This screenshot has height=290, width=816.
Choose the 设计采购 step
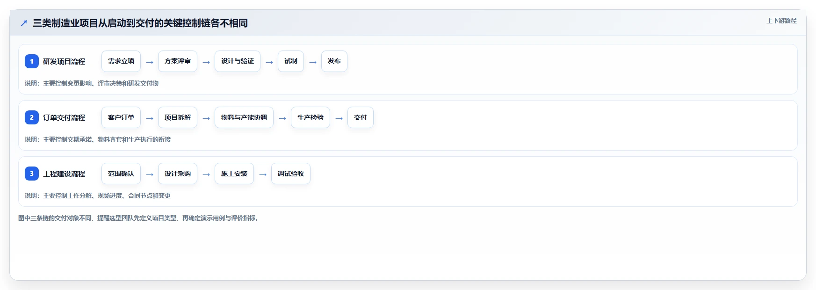tap(178, 174)
